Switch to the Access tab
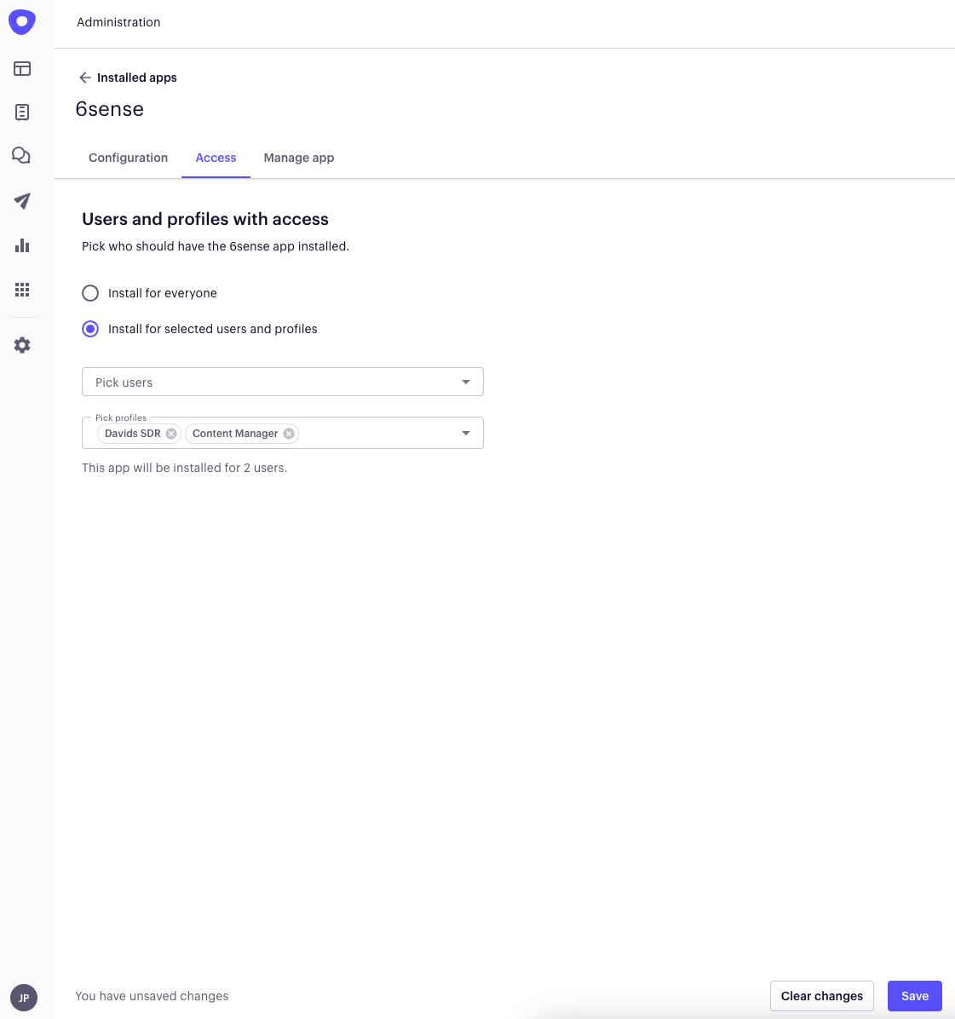The image size is (955, 1019). (x=216, y=158)
